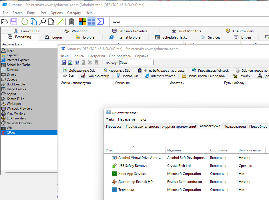
Task: Open the Пользователи tab in Task Manager
Action: (x=234, y=127)
